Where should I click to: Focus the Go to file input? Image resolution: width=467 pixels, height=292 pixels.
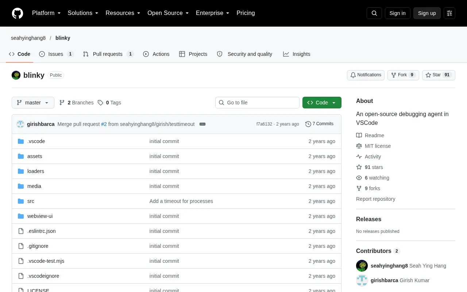click(x=257, y=103)
